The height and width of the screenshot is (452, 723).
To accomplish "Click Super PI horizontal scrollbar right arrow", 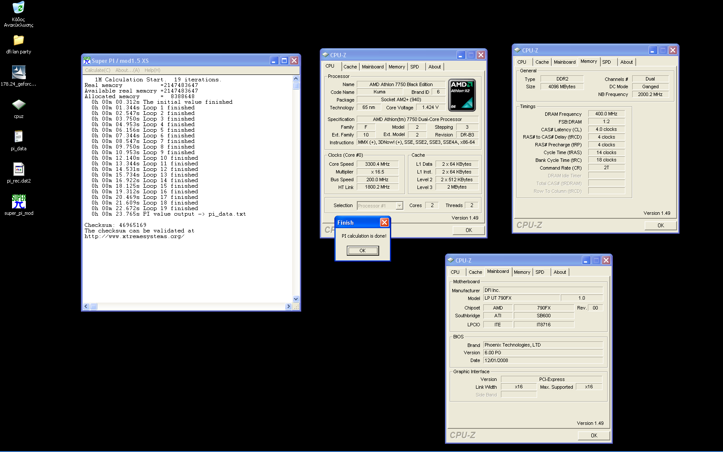I will [288, 306].
